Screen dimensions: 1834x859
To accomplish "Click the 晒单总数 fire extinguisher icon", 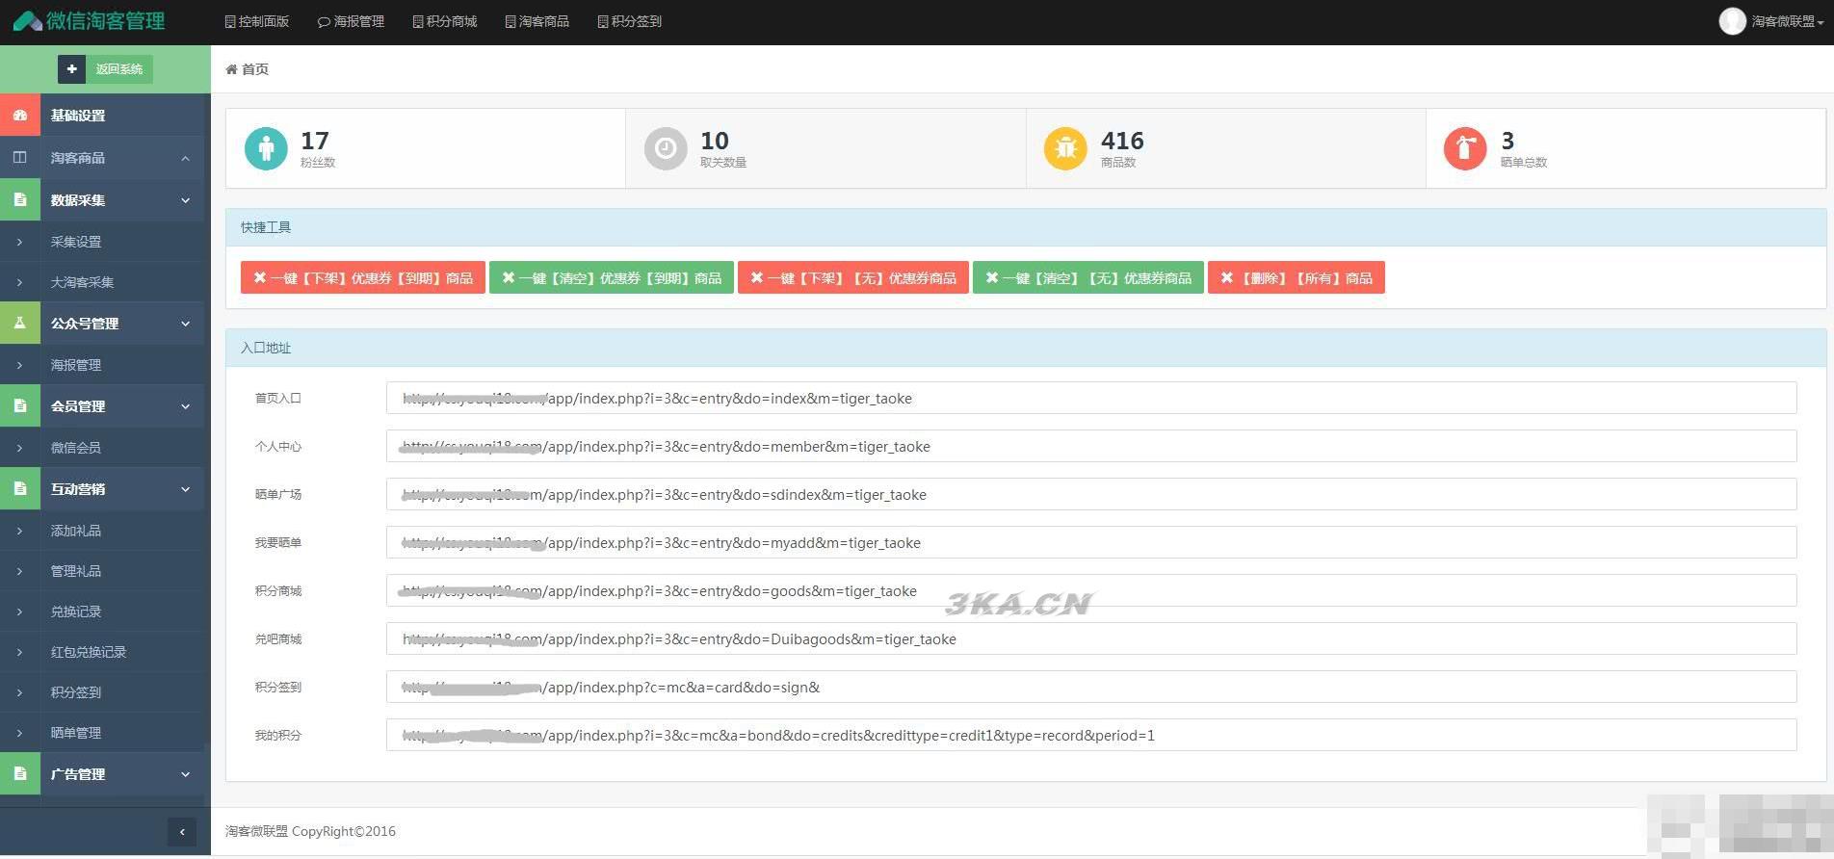I will pyautogui.click(x=1465, y=148).
